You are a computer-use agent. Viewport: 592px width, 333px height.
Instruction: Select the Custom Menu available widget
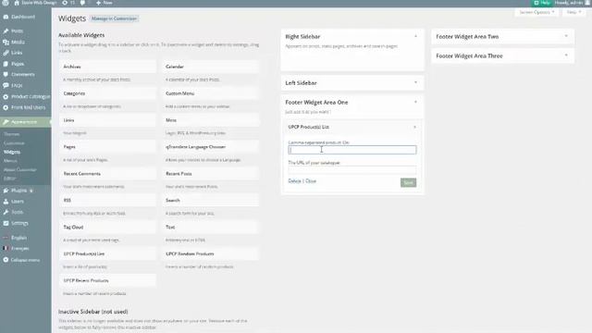pos(211,93)
